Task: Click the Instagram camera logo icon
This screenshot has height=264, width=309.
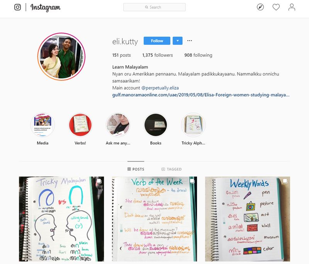Action: coord(17,7)
